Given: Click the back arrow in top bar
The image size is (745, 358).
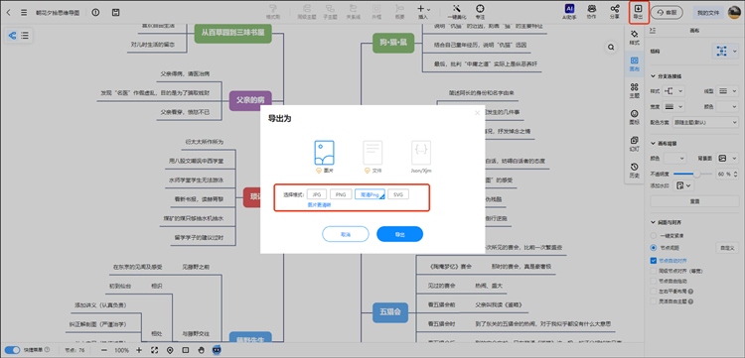Looking at the screenshot, I should (8, 13).
